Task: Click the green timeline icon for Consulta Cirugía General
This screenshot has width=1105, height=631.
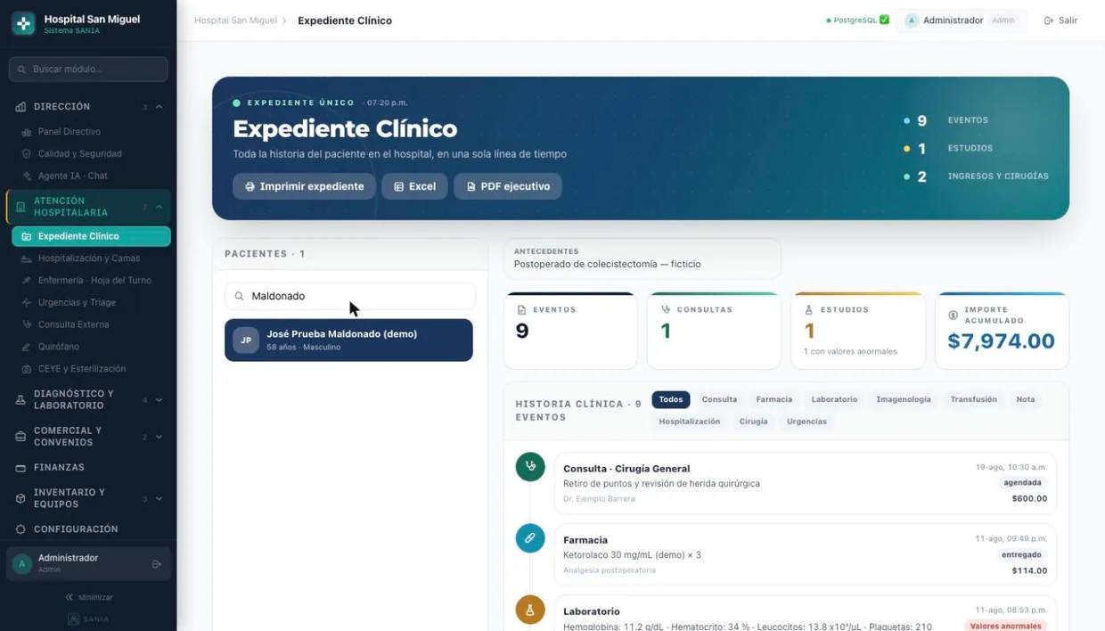Action: coord(530,466)
